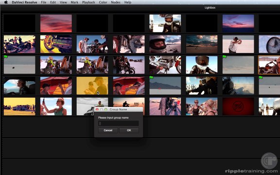Open the Edit menu
The width and height of the screenshot is (280, 175).
53,2
